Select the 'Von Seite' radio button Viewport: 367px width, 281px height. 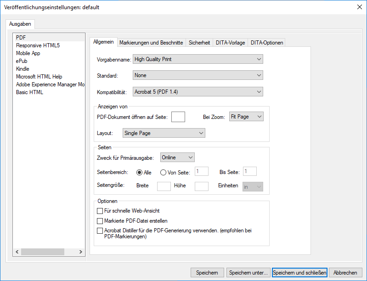163,172
